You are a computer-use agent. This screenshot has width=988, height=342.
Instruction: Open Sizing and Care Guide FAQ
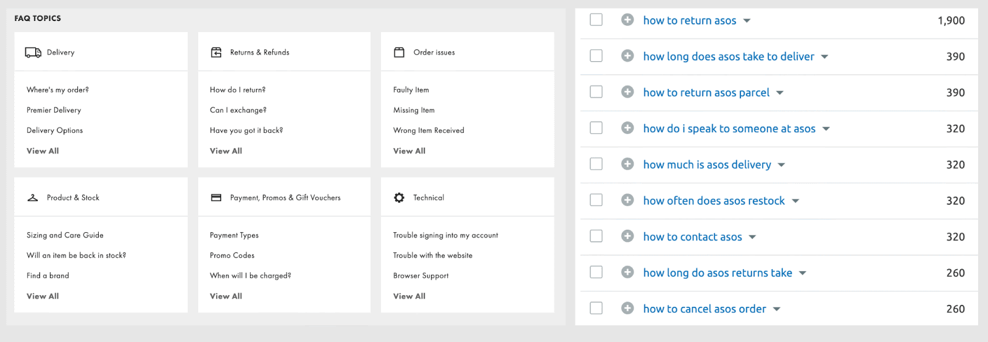click(65, 235)
